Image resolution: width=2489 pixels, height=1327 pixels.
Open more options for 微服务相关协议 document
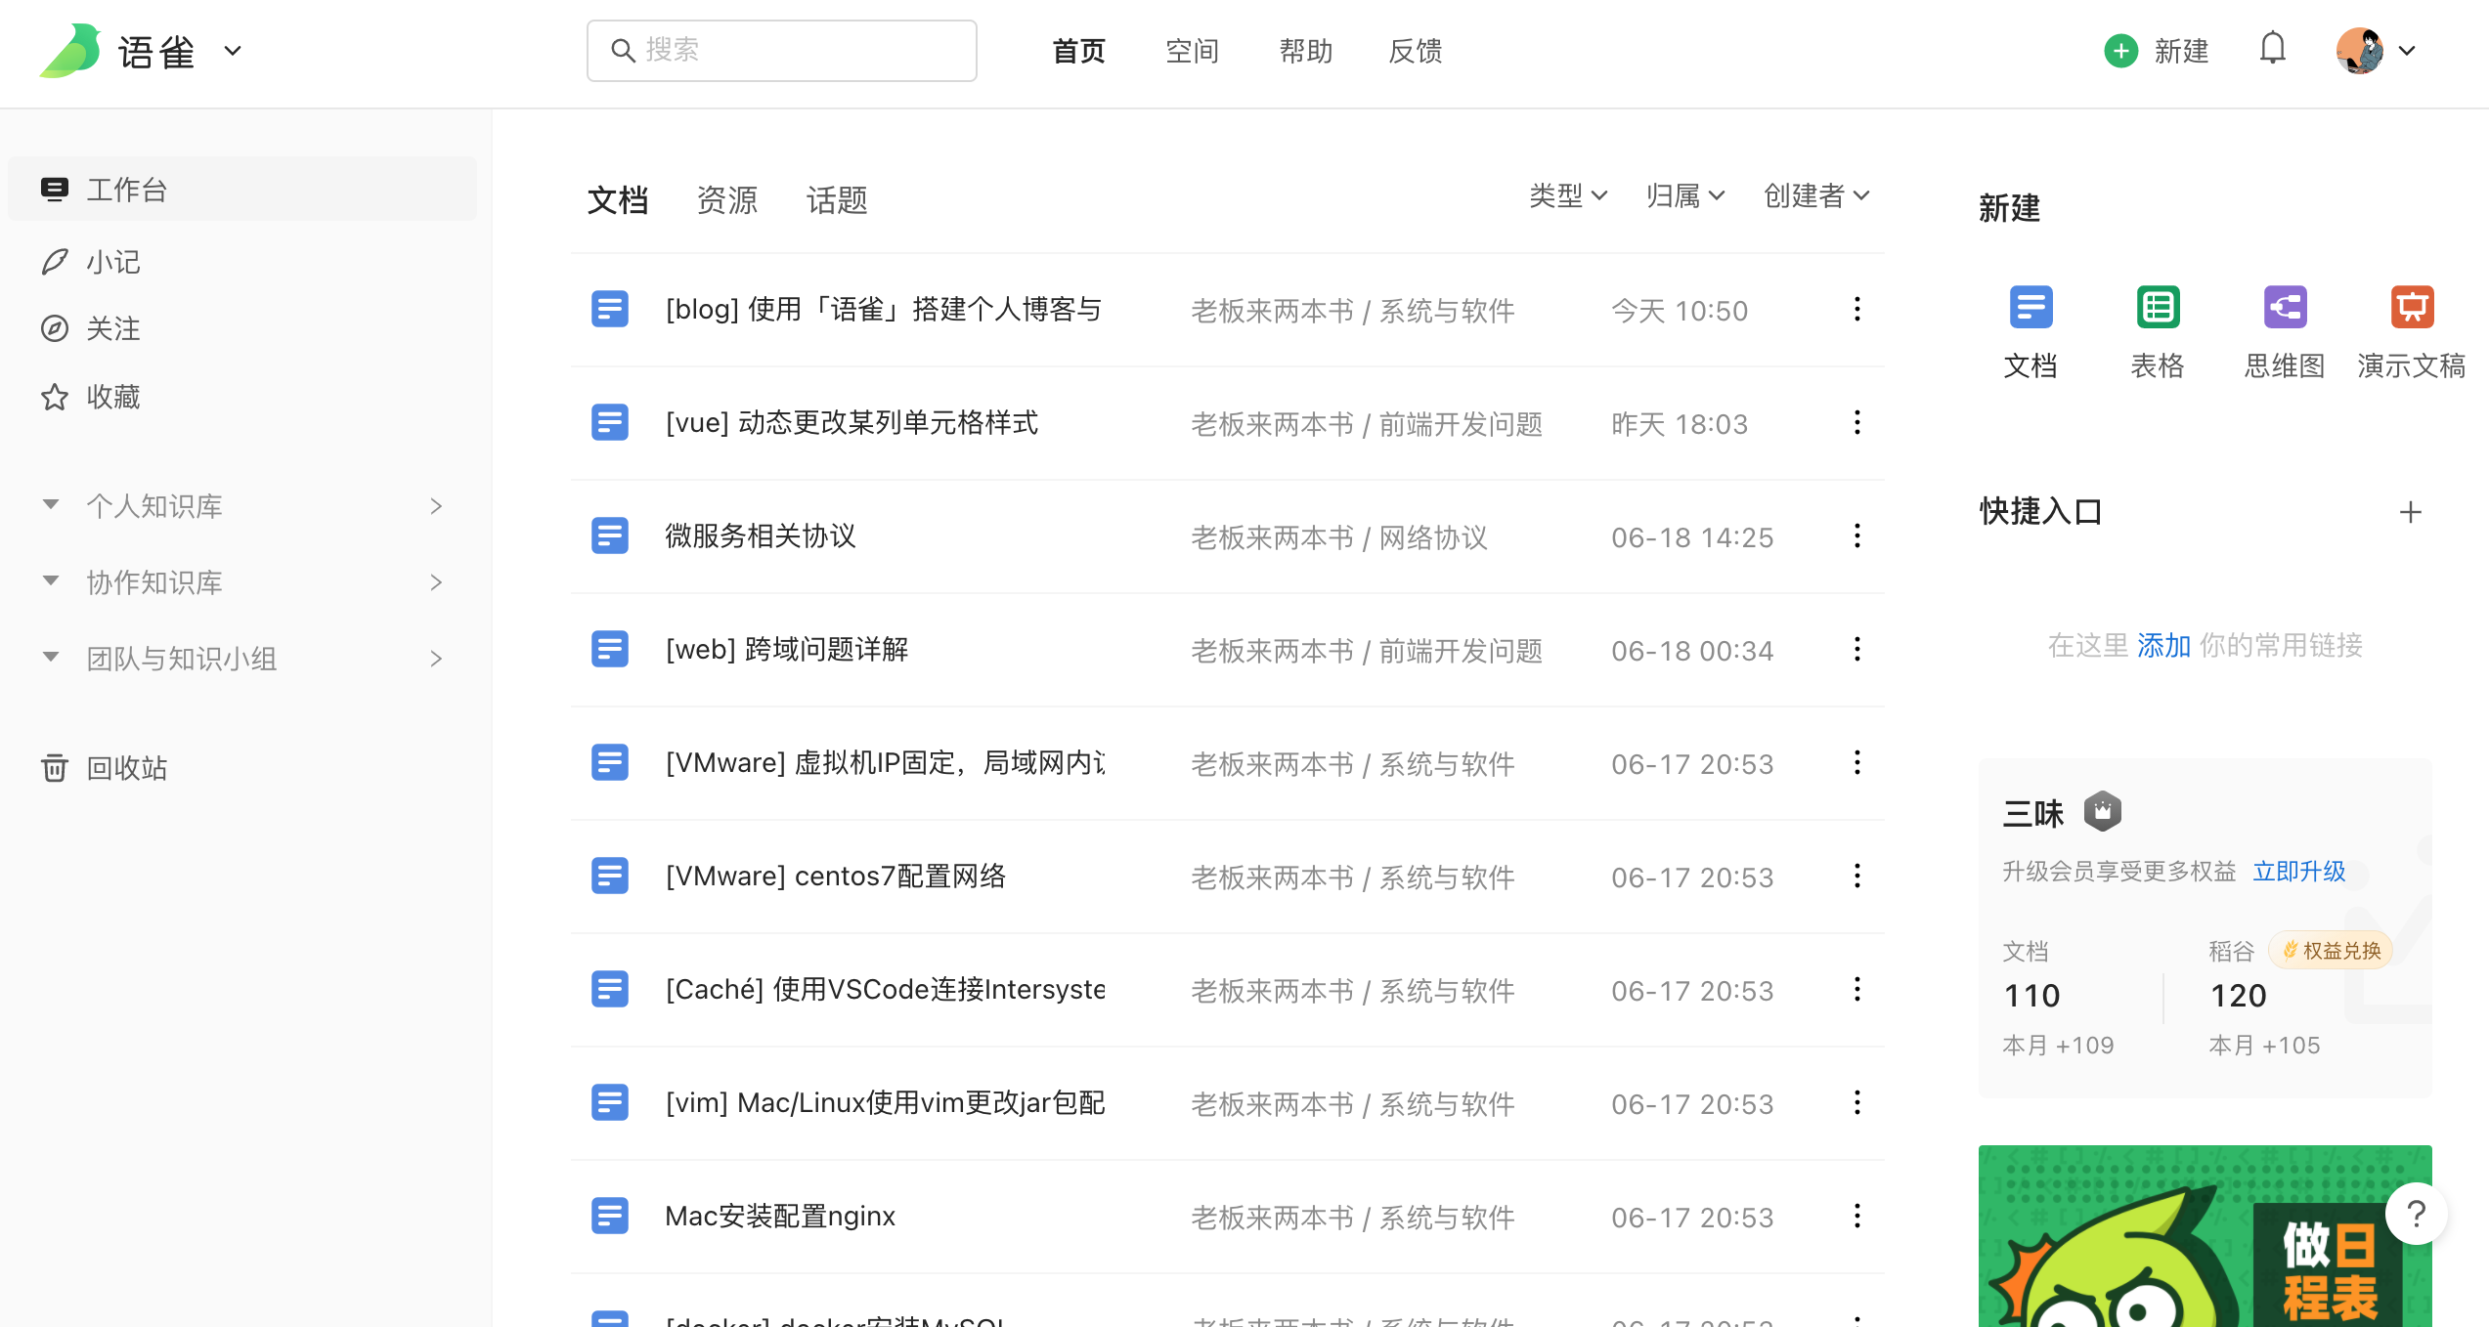pyautogui.click(x=1856, y=536)
